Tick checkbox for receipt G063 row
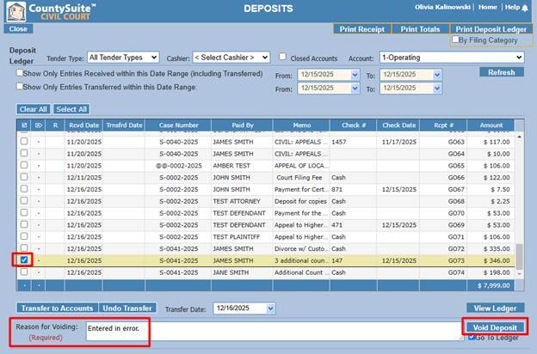This screenshot has width=537, height=354. 24,141
